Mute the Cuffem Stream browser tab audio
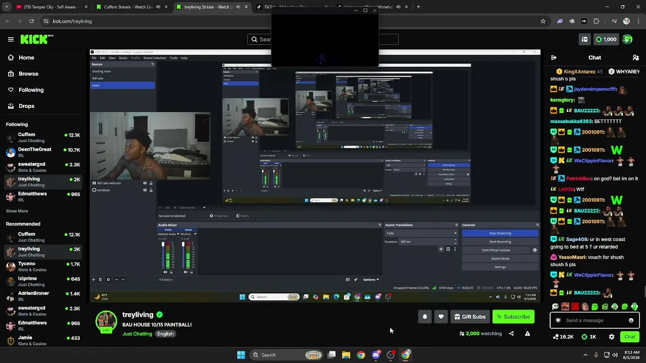 pos(158,7)
